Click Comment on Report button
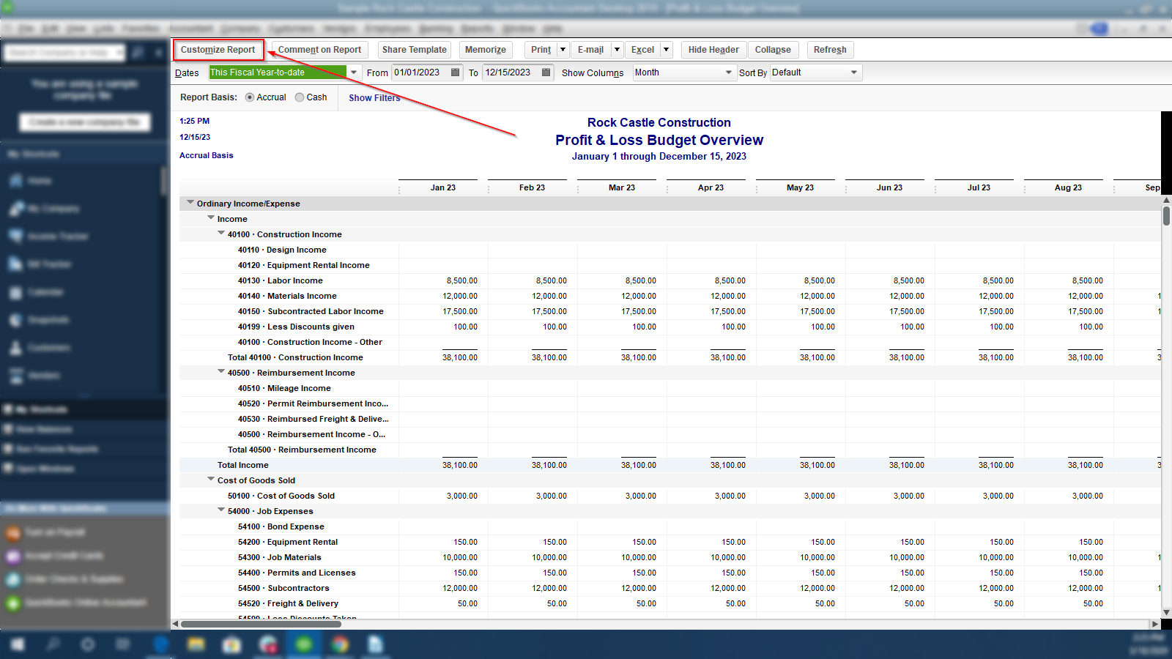This screenshot has width=1172, height=659. coord(319,50)
